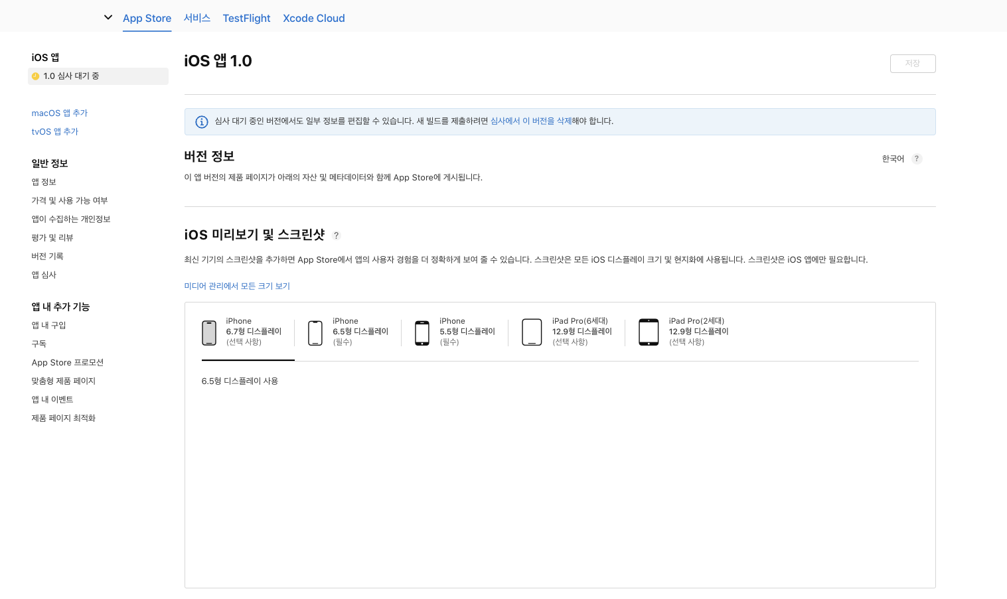Go to 구독 page
The image size is (1007, 599).
pyautogui.click(x=39, y=344)
